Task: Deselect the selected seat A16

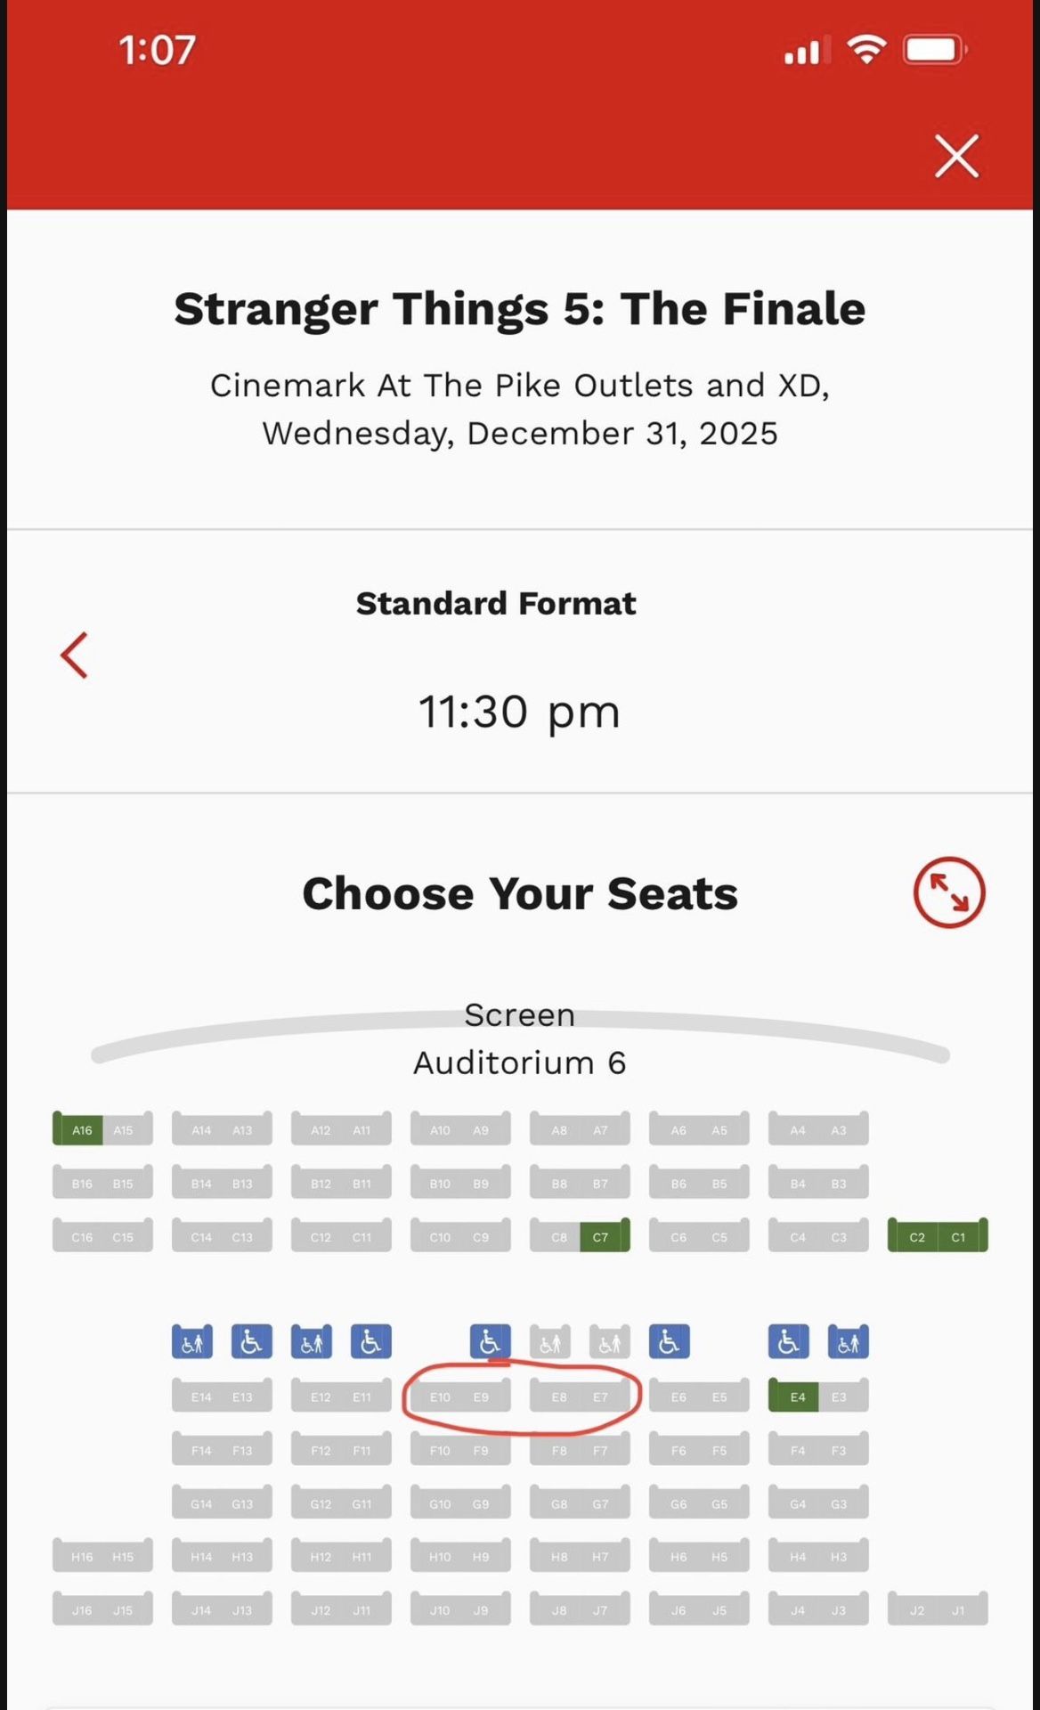Action: coord(81,1129)
